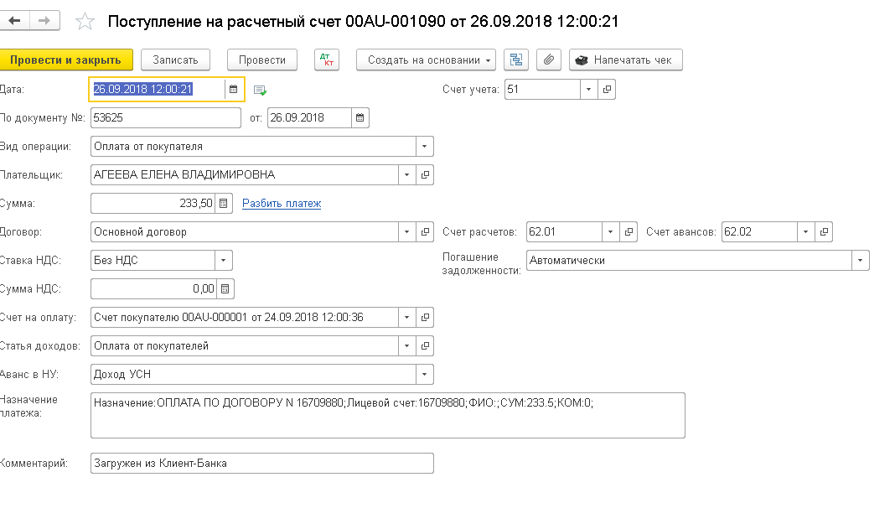Open calendar for the document 'от' date

point(360,117)
